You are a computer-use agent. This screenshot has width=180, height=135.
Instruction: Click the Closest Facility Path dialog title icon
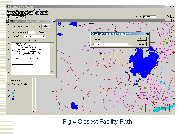(11, 21)
